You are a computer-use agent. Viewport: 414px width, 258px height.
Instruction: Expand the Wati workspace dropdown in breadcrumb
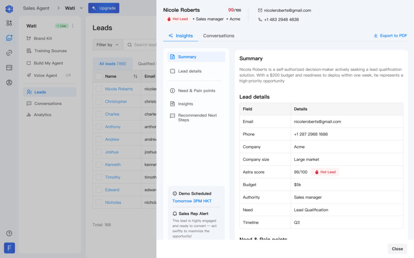tap(81, 8)
